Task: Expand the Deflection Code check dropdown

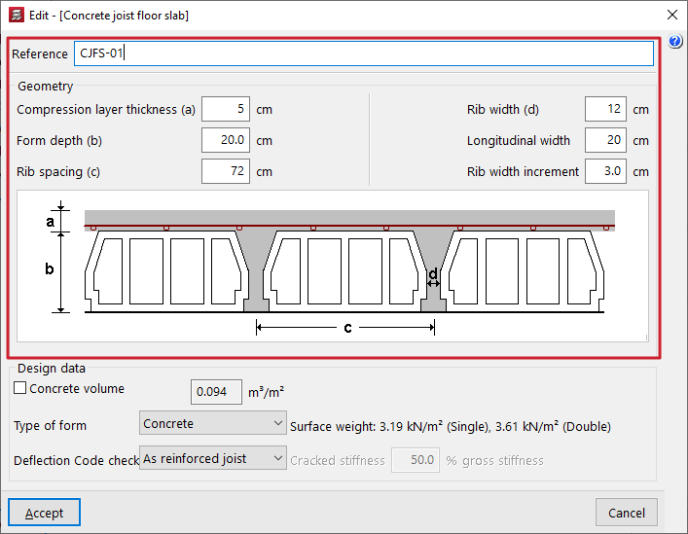Action: pos(212,458)
